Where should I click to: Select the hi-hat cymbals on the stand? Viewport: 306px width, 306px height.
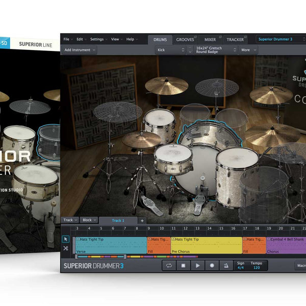(x=141, y=139)
